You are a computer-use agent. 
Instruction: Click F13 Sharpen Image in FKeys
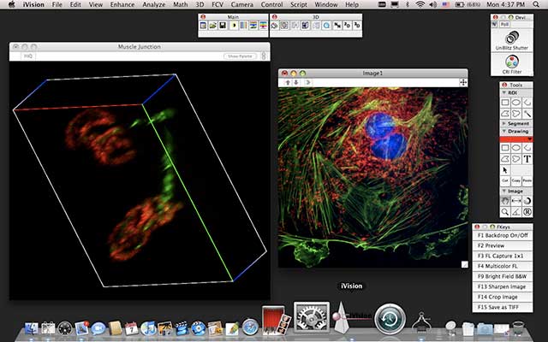tap(503, 286)
